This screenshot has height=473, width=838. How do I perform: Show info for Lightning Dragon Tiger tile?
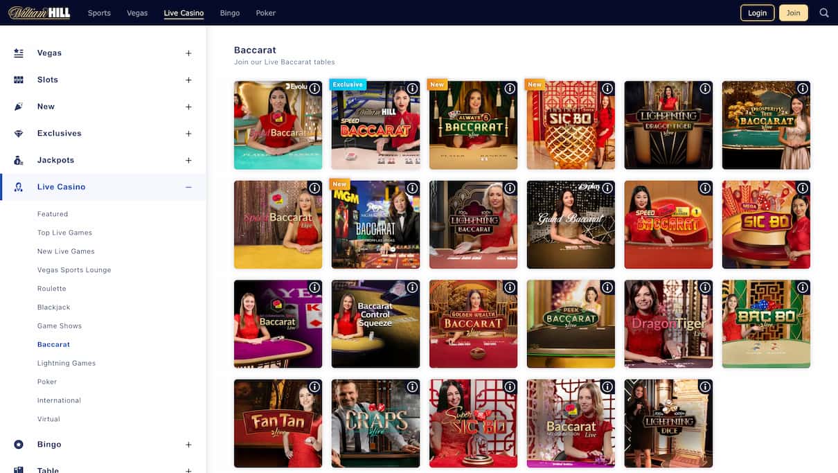tap(705, 89)
